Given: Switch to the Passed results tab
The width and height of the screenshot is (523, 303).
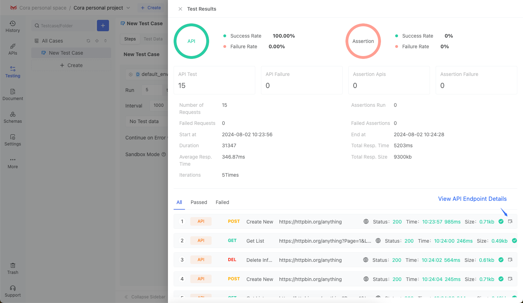Looking at the screenshot, I should [x=199, y=202].
